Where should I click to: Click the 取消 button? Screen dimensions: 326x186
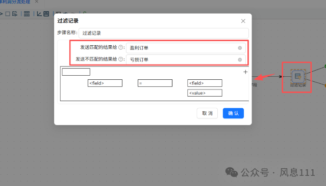pos(207,113)
